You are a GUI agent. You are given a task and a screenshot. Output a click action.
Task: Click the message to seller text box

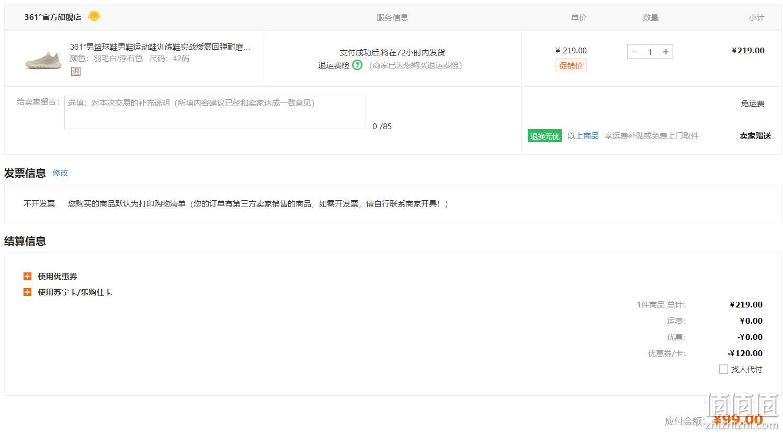point(215,112)
